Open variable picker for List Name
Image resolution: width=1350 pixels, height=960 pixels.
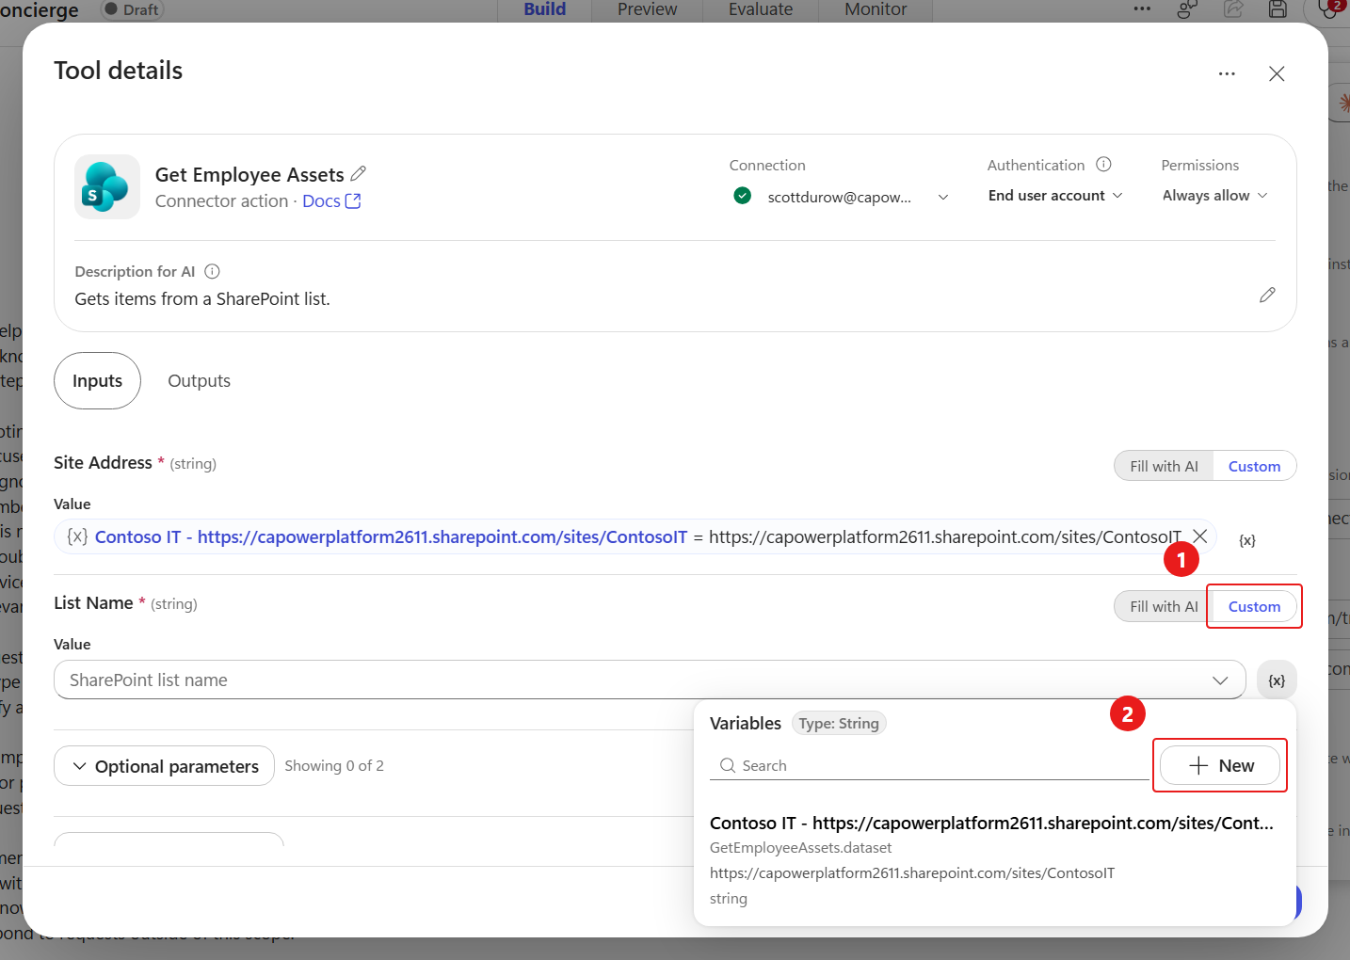(x=1277, y=680)
